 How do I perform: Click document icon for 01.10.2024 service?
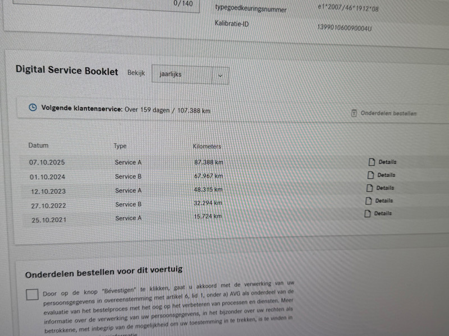click(x=370, y=175)
